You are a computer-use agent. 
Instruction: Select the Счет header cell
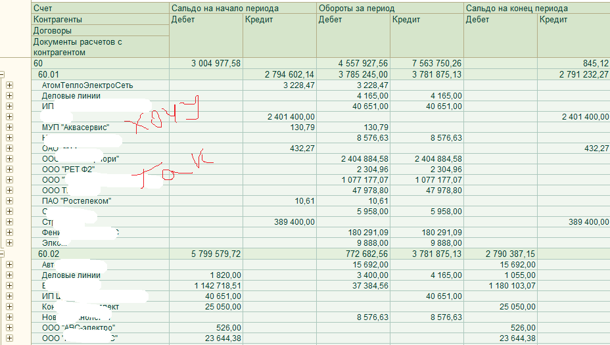click(99, 9)
